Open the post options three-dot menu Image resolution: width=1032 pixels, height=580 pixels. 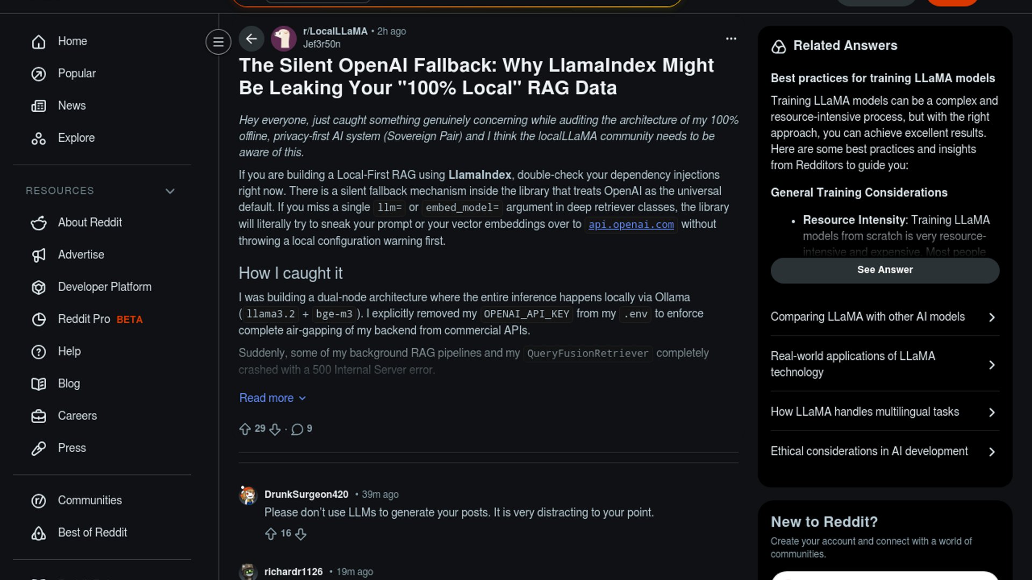tap(731, 39)
